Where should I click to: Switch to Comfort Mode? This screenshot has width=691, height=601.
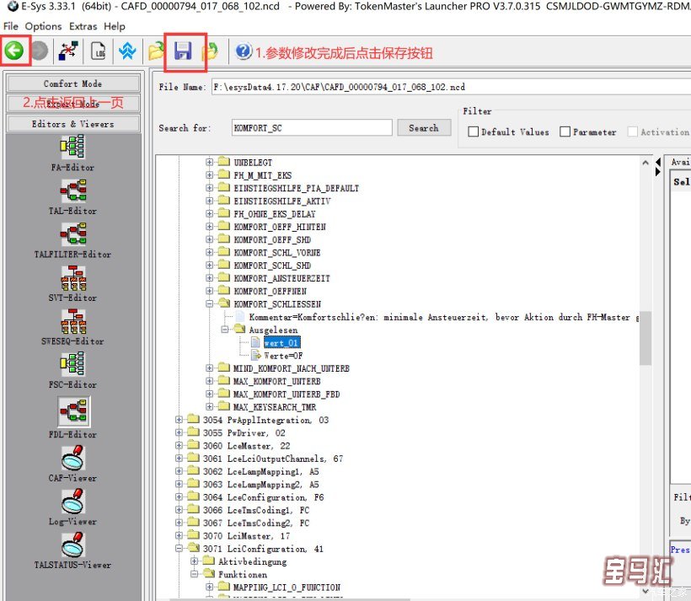point(73,83)
